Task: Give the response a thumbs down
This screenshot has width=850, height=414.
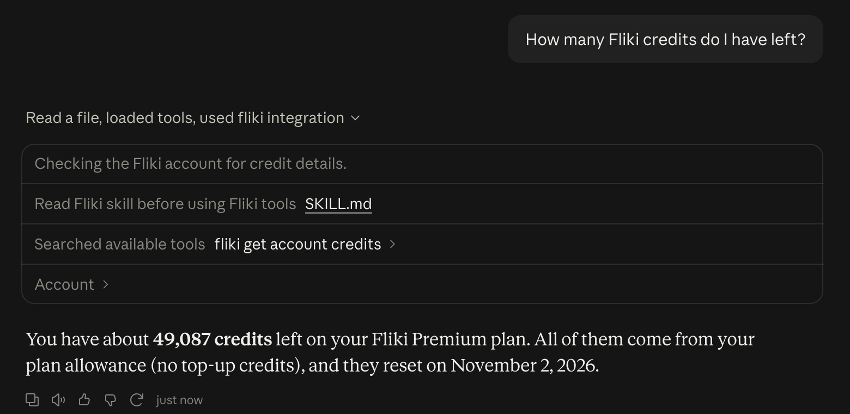Action: pyautogui.click(x=110, y=400)
